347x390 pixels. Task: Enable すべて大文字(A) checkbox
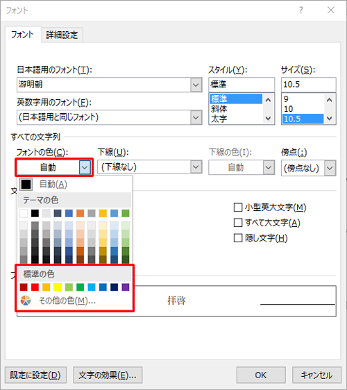pos(238,223)
